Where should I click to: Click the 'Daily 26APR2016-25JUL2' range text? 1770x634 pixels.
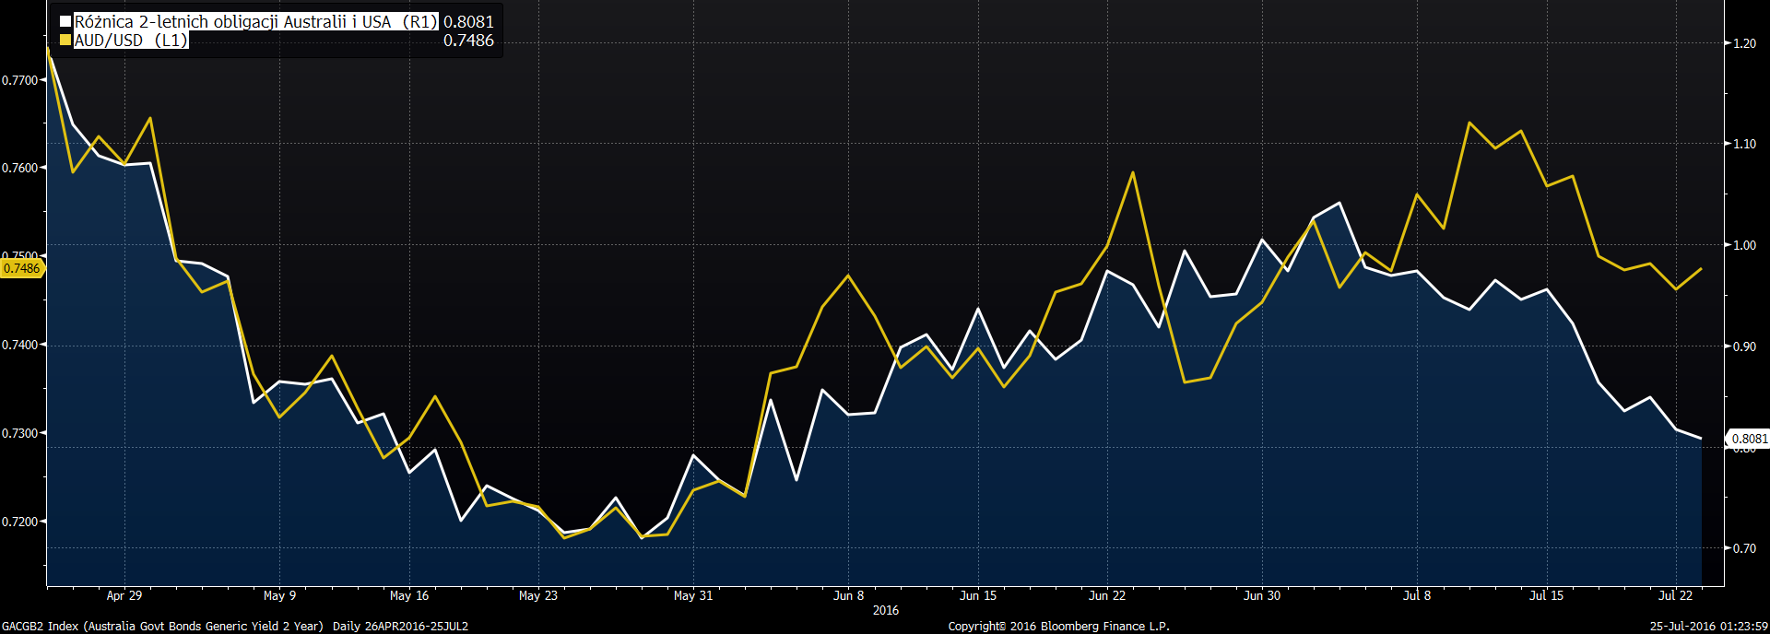point(400,626)
